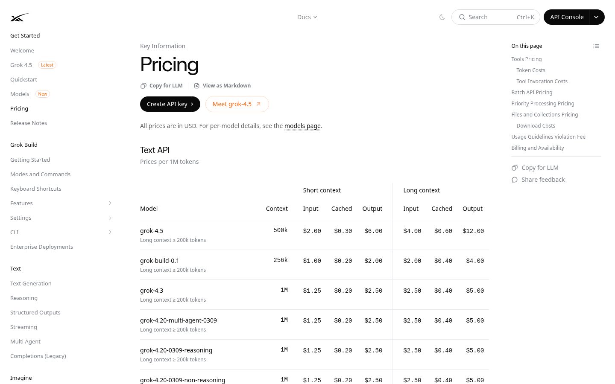
Task: Click the xAI logo icon
Action: coord(20,17)
